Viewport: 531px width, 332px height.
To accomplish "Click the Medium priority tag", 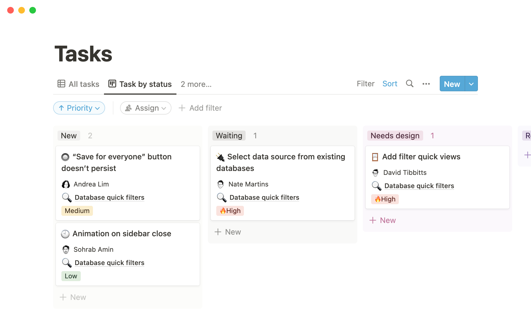I will click(77, 211).
